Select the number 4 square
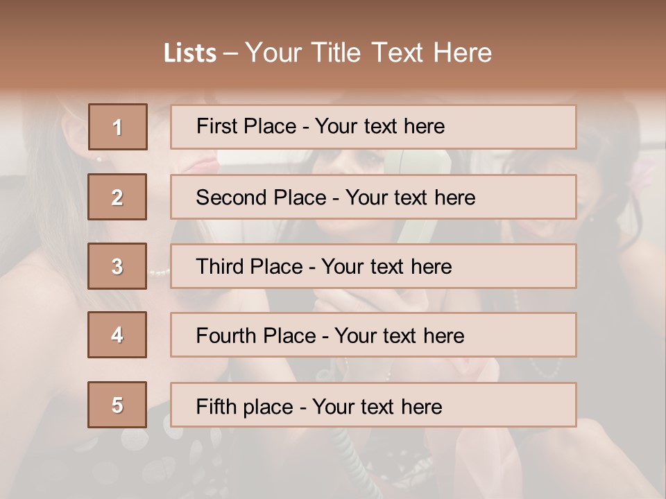Image resolution: width=666 pixels, height=499 pixels. pyautogui.click(x=117, y=335)
